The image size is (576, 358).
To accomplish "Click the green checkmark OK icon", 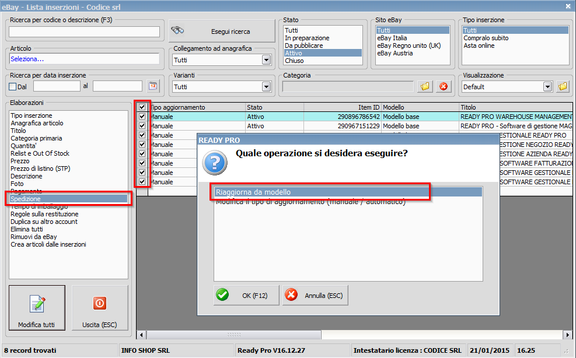I will click(222, 294).
